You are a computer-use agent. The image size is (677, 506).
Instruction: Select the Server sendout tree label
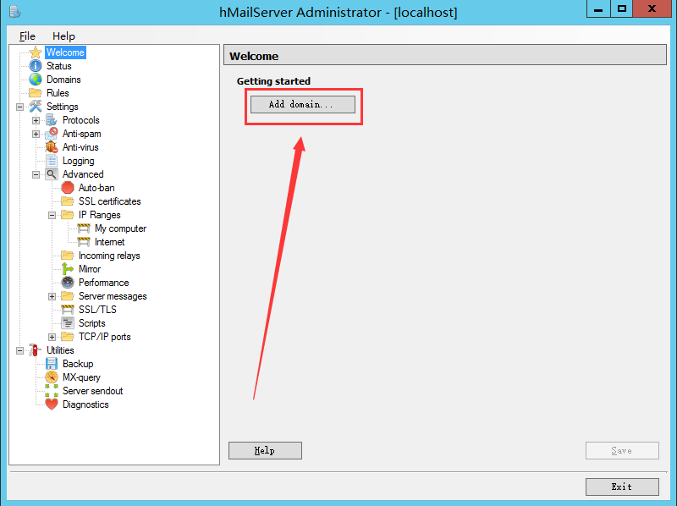(93, 391)
